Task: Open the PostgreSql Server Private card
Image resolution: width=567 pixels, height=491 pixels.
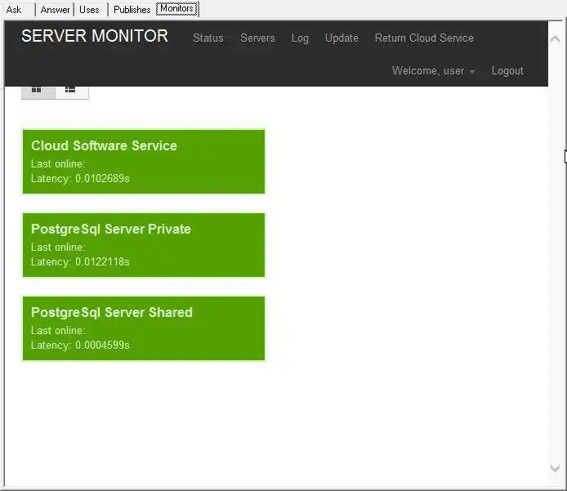Action: pos(144,245)
